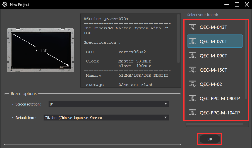The width and height of the screenshot is (252, 148).
Task: Click the touch icon beside QEC-M-043T
Action: pyautogui.click(x=193, y=27)
